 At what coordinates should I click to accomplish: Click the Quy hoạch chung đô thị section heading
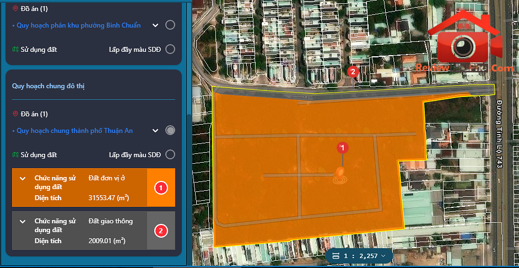click(x=48, y=86)
